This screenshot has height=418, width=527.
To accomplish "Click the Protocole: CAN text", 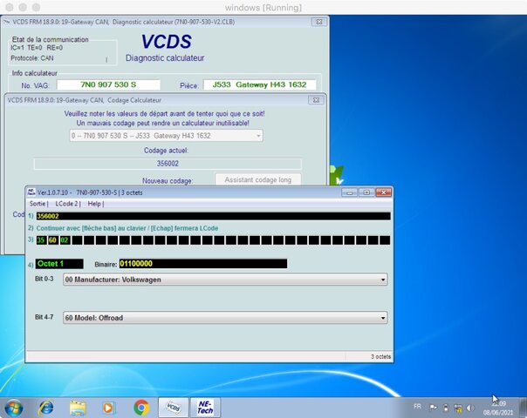I will point(32,58).
